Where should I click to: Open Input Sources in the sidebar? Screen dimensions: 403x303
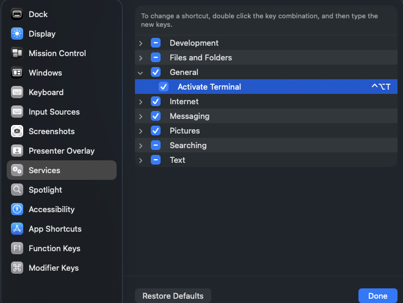tap(54, 112)
